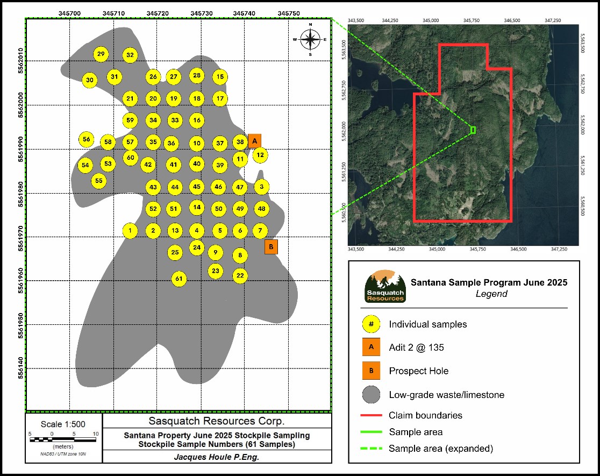Click the yellow '#' Individual samples legend symbol
This screenshot has width=600, height=476.
click(372, 324)
